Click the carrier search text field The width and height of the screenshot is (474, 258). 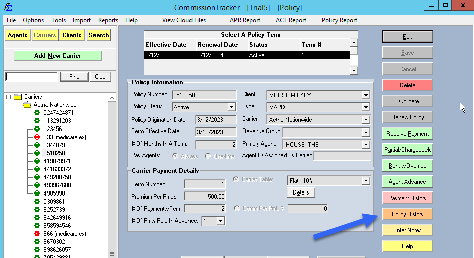tap(31, 77)
